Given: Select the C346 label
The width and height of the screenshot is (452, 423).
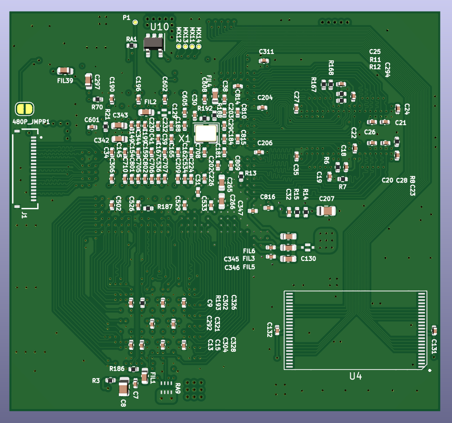Looking at the screenshot, I should point(232,268).
